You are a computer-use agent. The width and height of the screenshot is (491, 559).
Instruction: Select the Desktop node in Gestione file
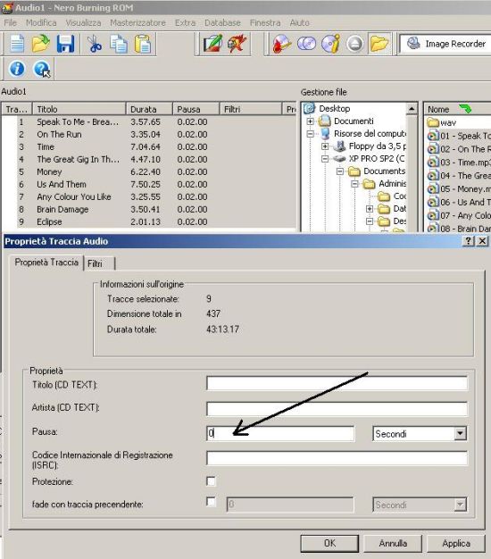point(334,108)
